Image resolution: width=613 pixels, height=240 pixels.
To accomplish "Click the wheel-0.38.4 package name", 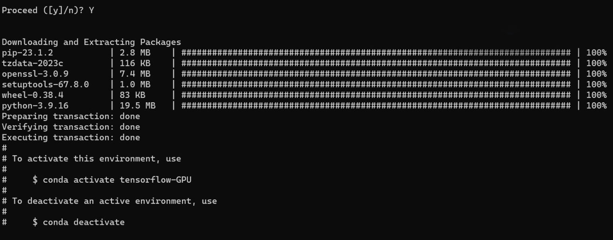I will pos(32,95).
